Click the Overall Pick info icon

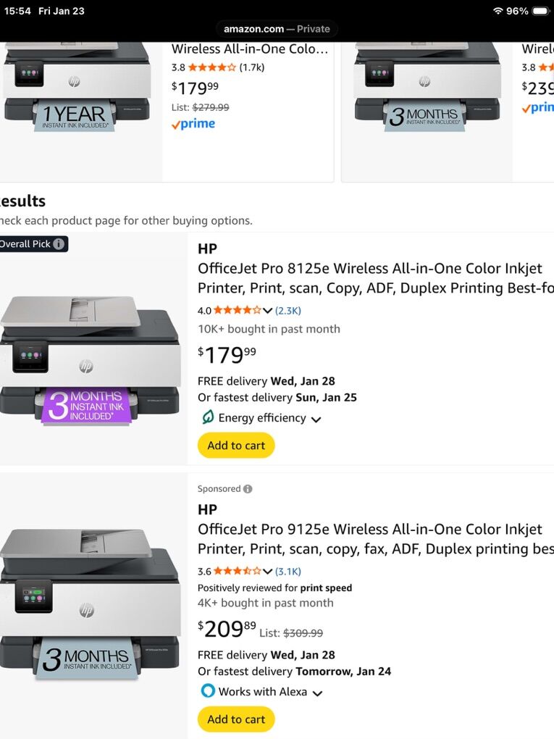click(59, 244)
